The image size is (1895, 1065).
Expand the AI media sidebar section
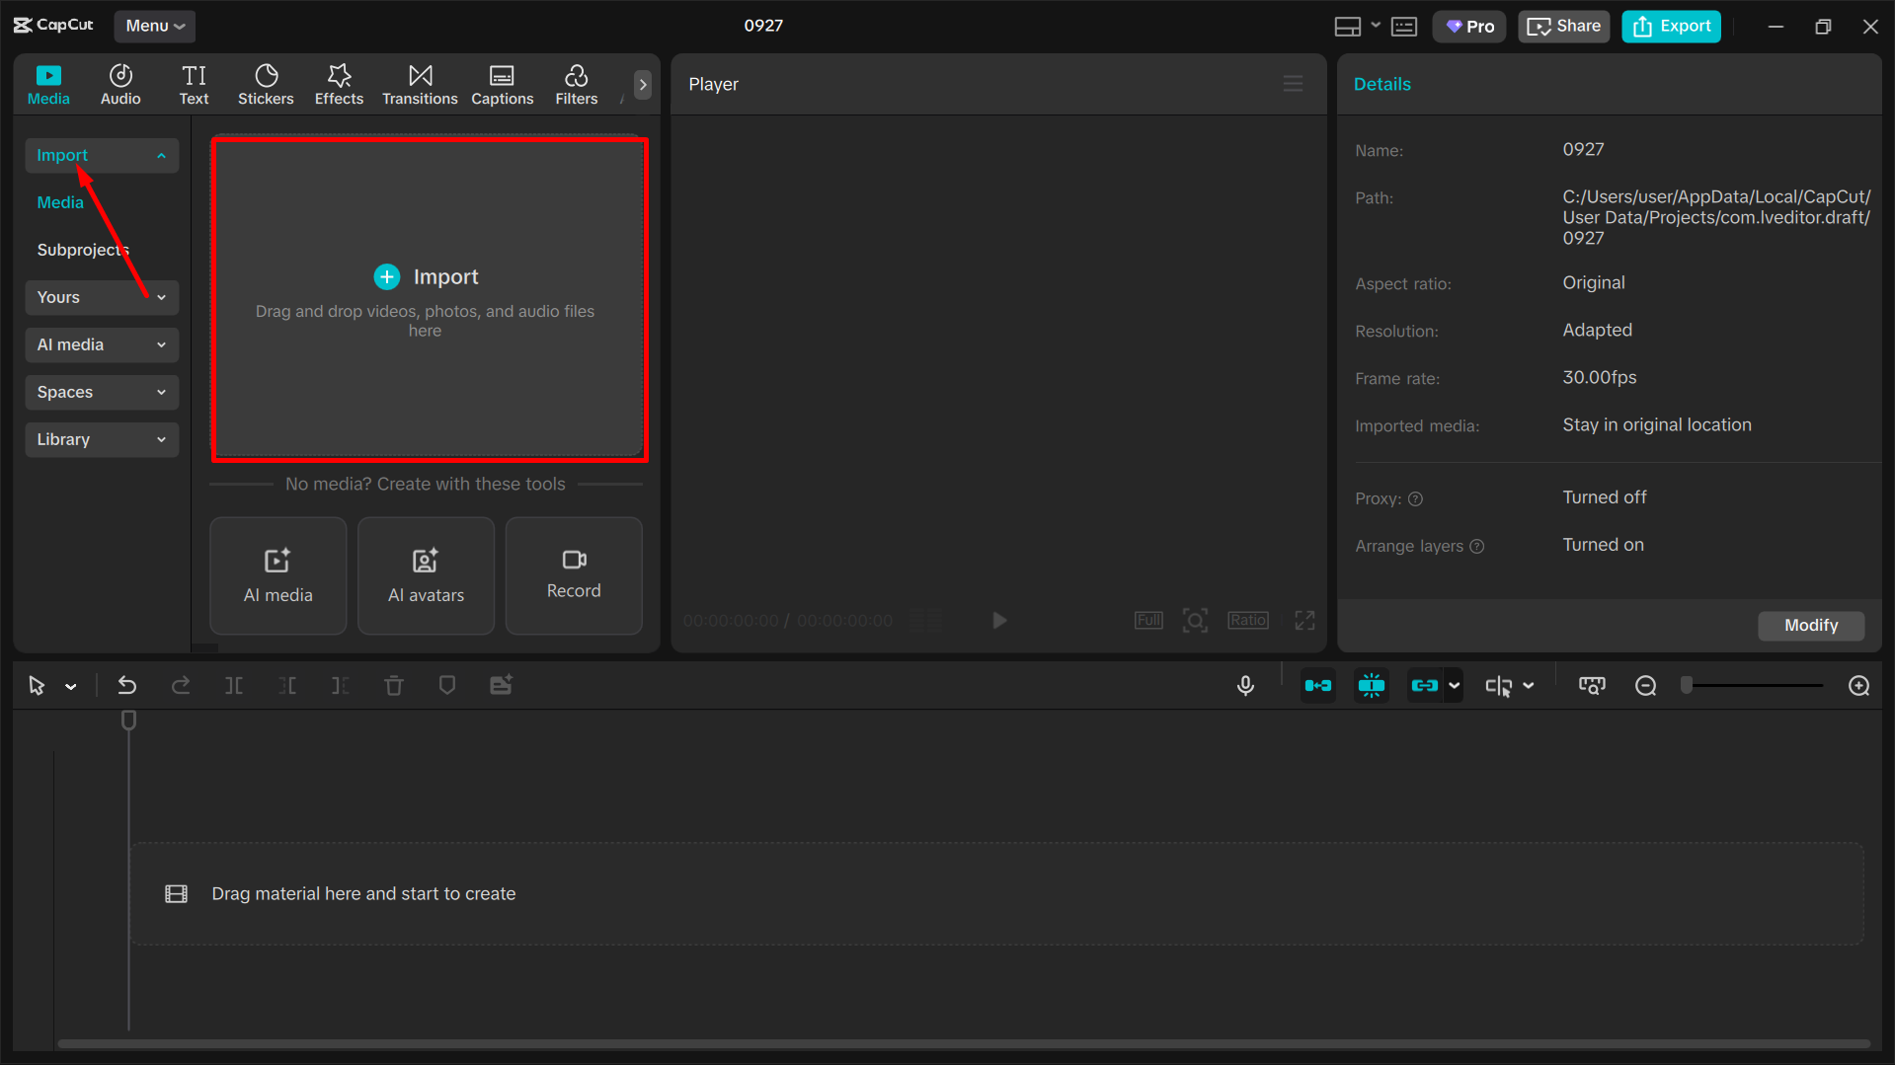101,344
